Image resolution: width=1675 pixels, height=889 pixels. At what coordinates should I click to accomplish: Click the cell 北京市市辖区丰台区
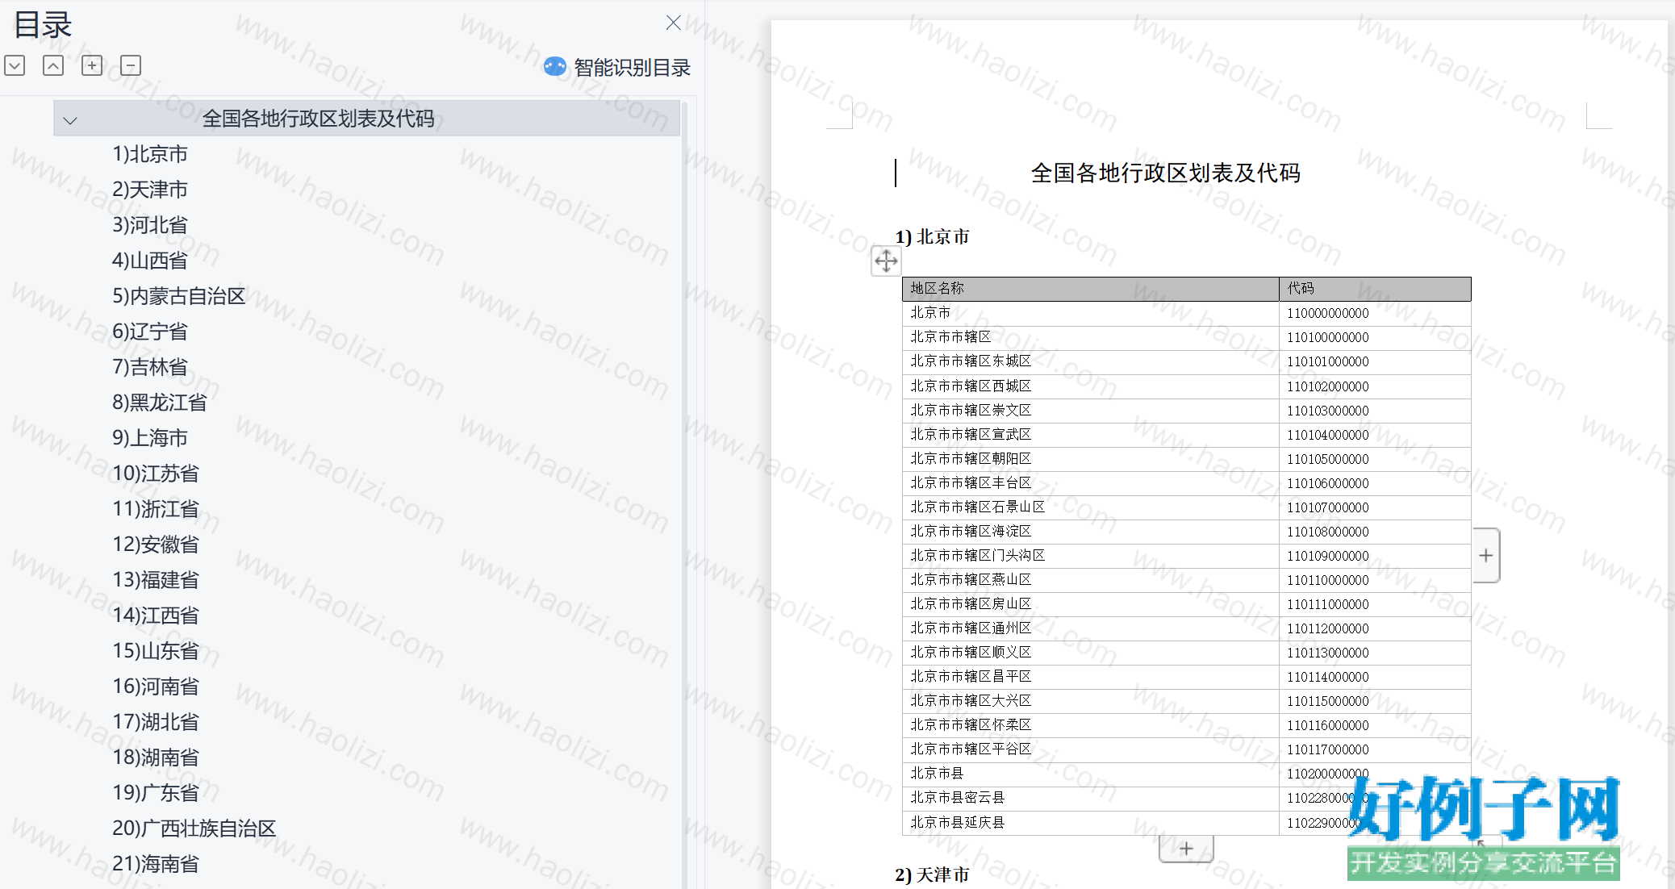(x=1090, y=482)
